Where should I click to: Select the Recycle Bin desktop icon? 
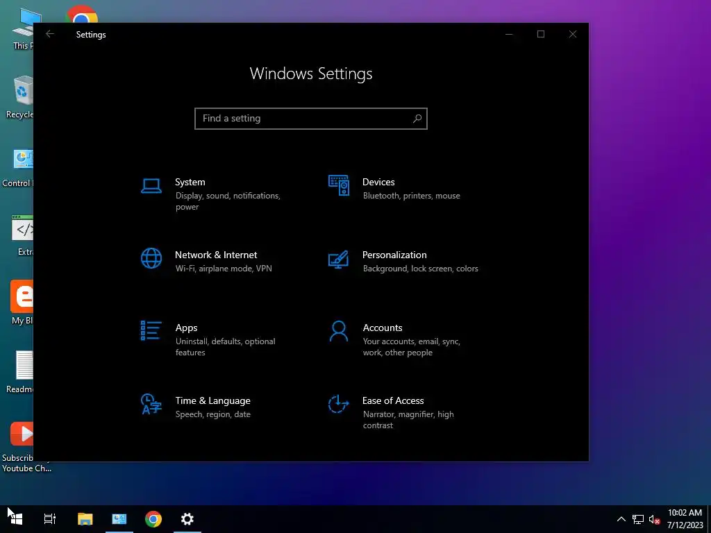19,97
